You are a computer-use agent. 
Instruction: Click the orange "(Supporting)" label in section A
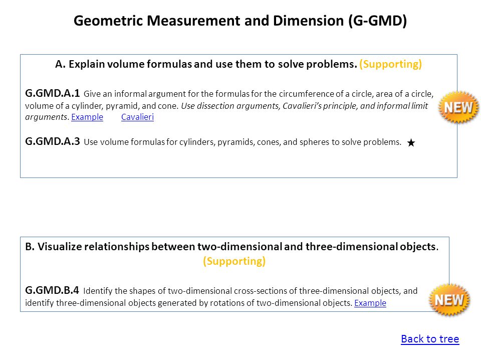click(x=391, y=64)
